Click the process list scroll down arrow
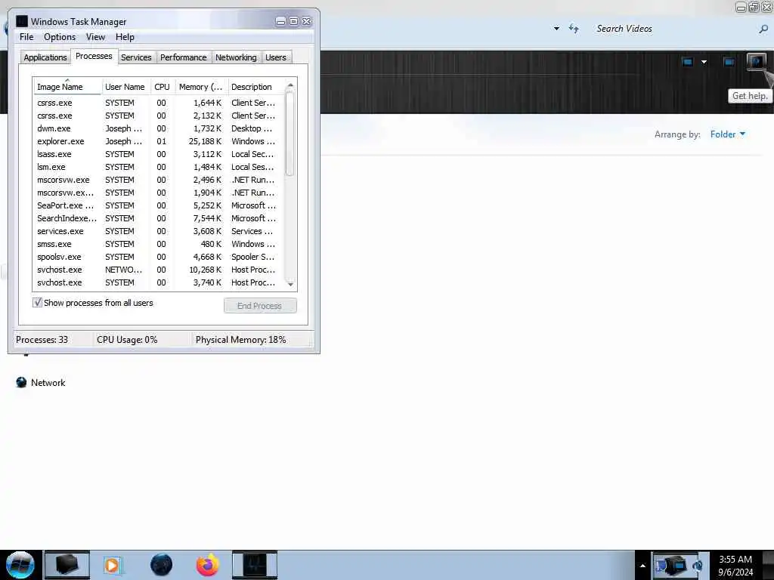 click(x=290, y=284)
